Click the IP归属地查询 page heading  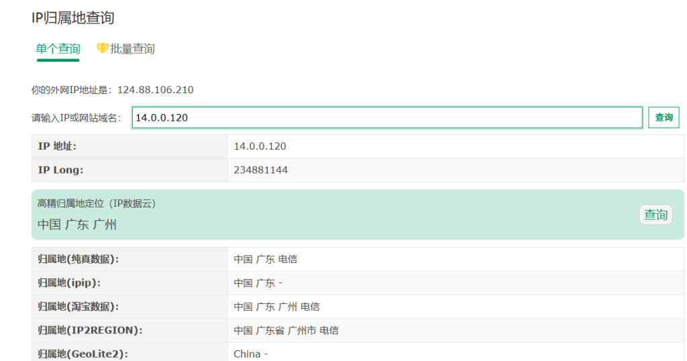pyautogui.click(x=72, y=18)
